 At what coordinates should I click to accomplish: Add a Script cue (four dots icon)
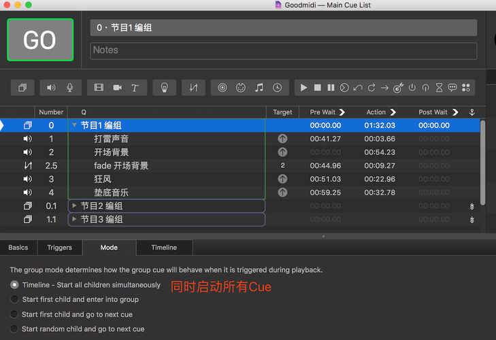[466, 88]
